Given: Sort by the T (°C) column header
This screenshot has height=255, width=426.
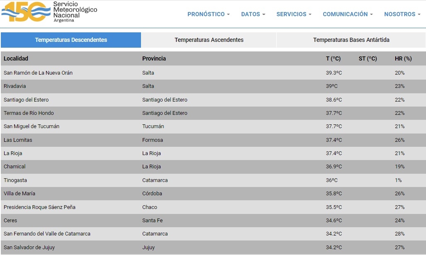Looking at the screenshot, I should click(333, 58).
